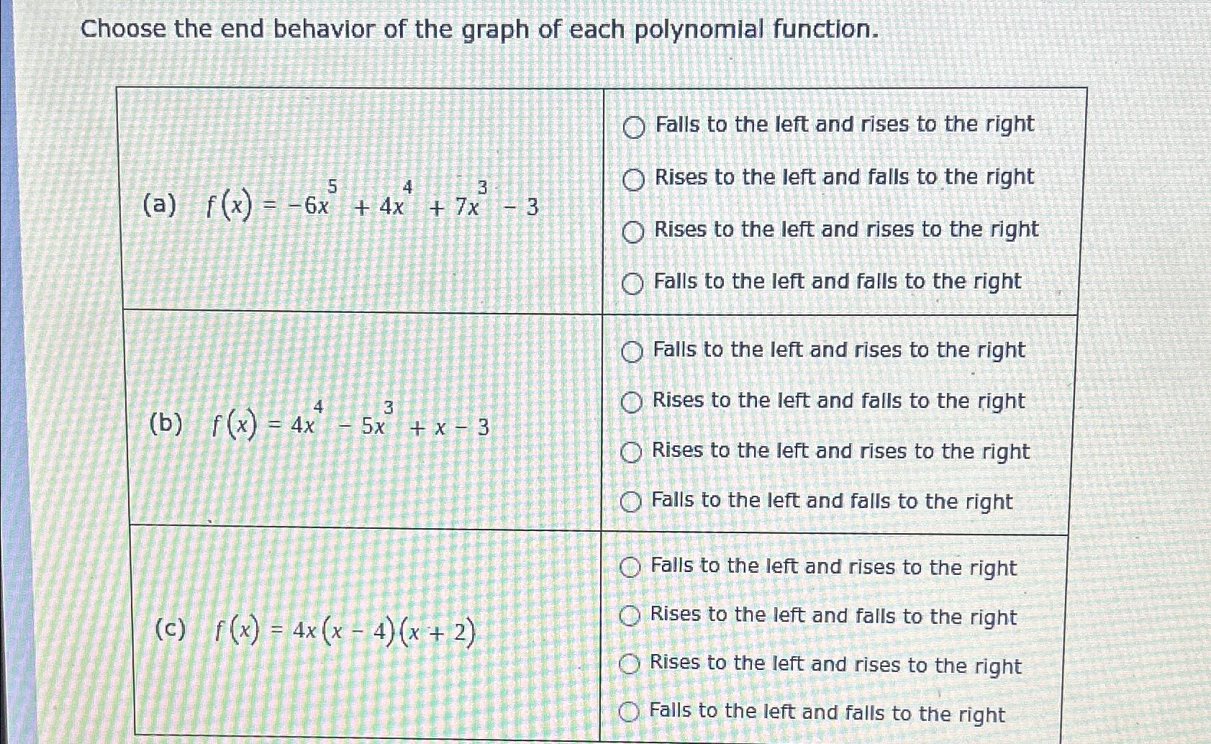Select "Falls to the left and falls to the right" for part (c)
The image size is (1211, 744).
click(x=632, y=712)
